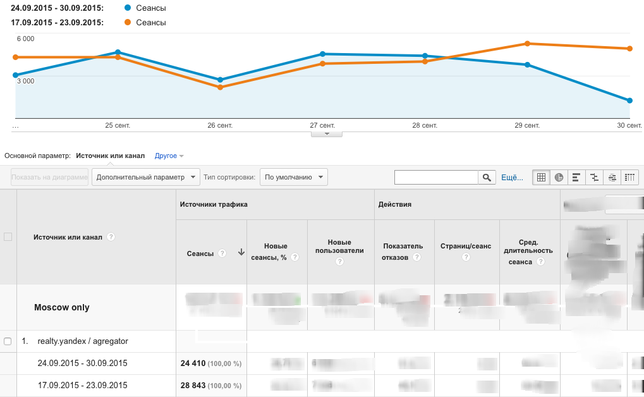Click the Moscow only segment label
The image size is (644, 397).
tap(61, 307)
